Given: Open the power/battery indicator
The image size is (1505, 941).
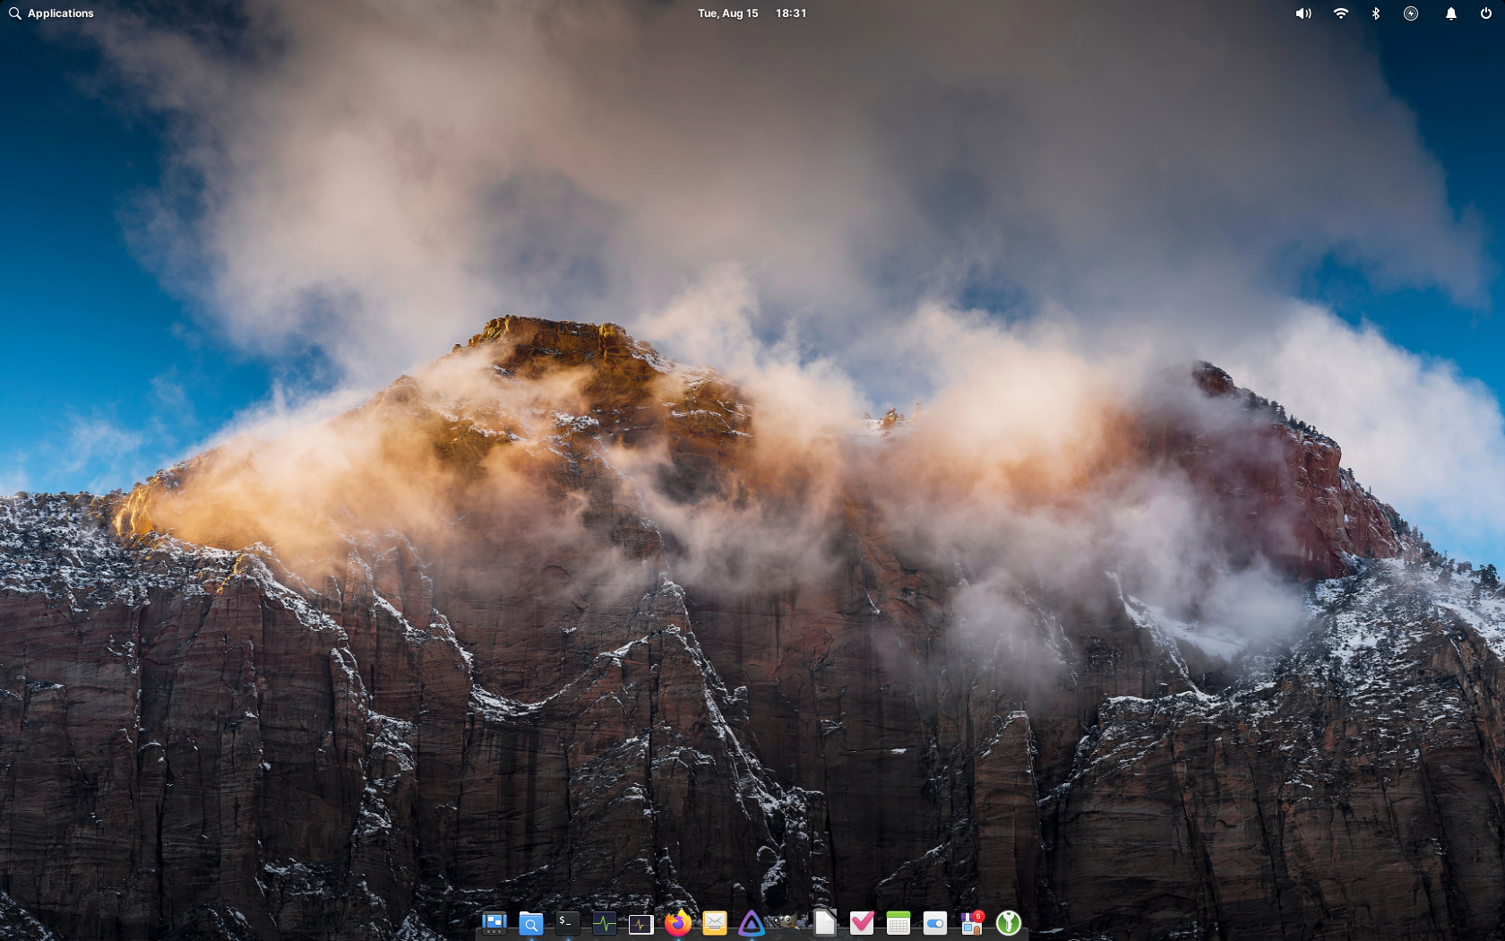Looking at the screenshot, I should click(1411, 13).
